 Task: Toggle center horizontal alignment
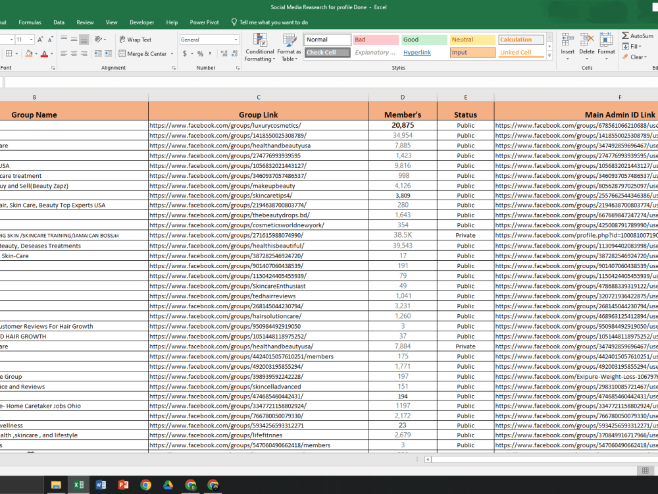(74, 54)
